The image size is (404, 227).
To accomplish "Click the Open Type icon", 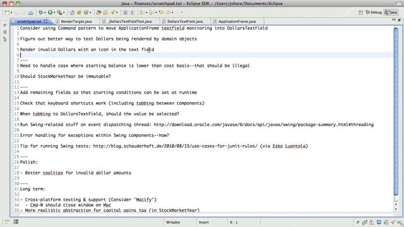I will [98, 13].
